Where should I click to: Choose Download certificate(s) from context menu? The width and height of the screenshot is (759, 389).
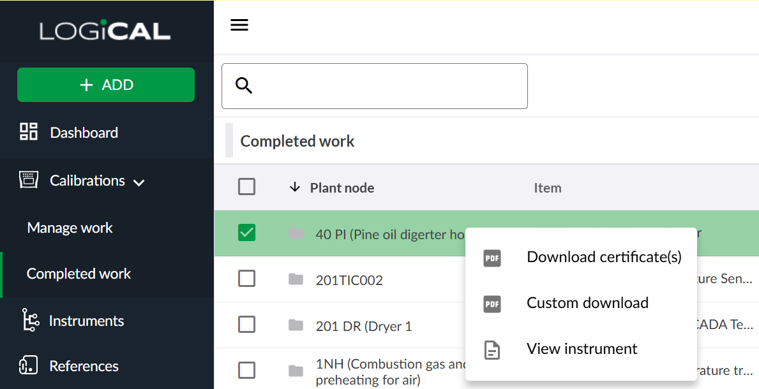603,257
